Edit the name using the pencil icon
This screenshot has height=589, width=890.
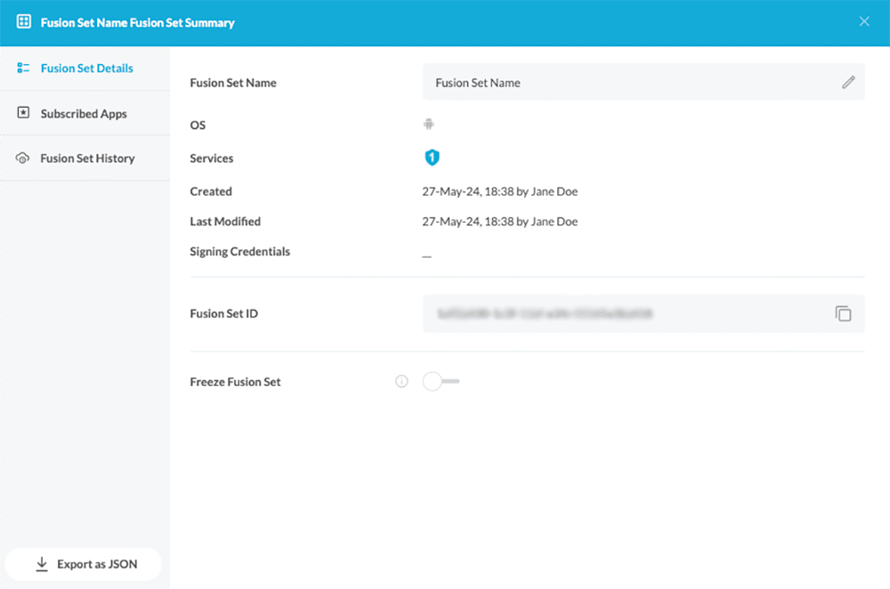pos(848,82)
